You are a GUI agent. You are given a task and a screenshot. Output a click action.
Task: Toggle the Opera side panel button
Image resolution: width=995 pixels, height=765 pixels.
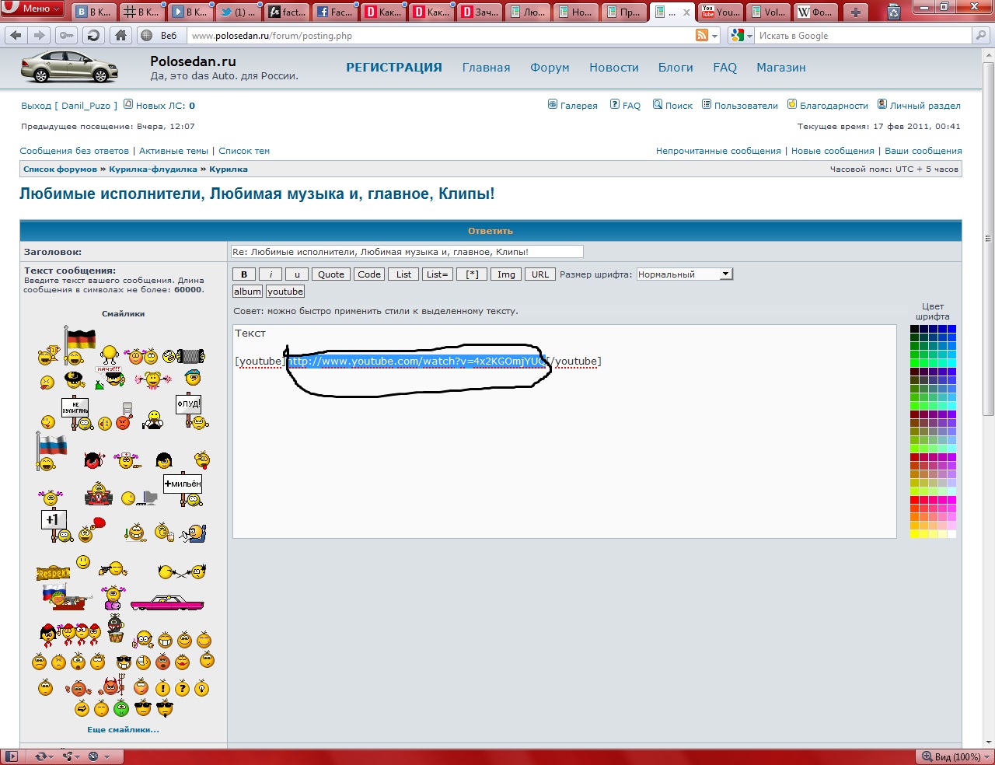pyautogui.click(x=10, y=756)
